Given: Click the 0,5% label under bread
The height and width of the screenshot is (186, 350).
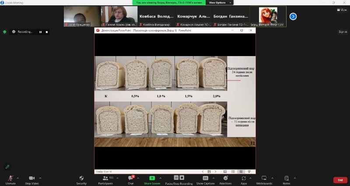Looking at the screenshot, I should coord(135,96).
